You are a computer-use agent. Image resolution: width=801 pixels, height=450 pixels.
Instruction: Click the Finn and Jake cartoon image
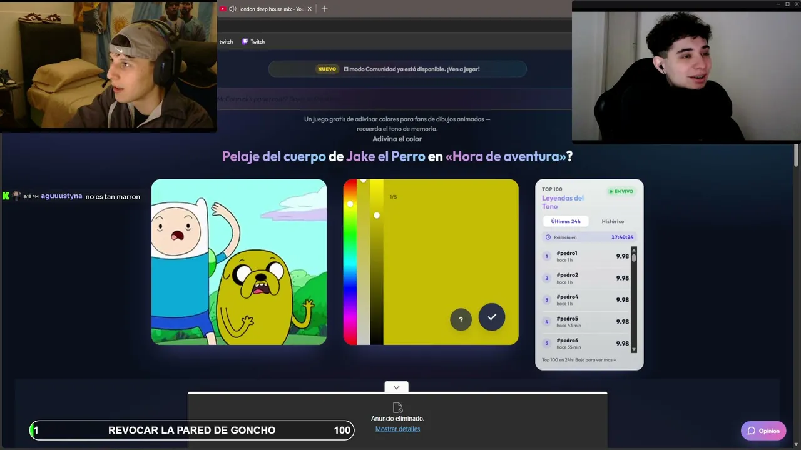[x=239, y=262]
